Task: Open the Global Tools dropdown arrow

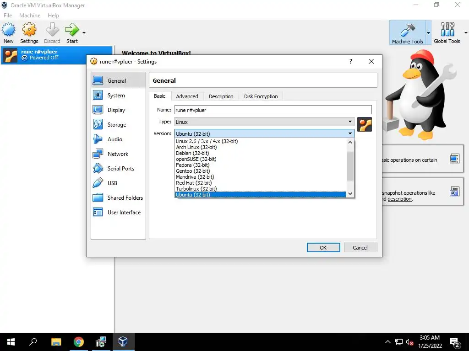Action: (x=466, y=33)
